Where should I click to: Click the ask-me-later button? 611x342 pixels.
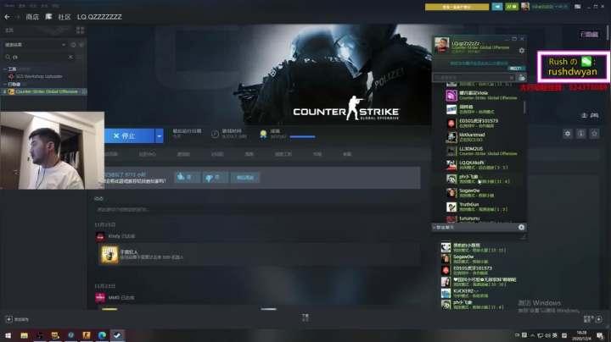(x=245, y=177)
